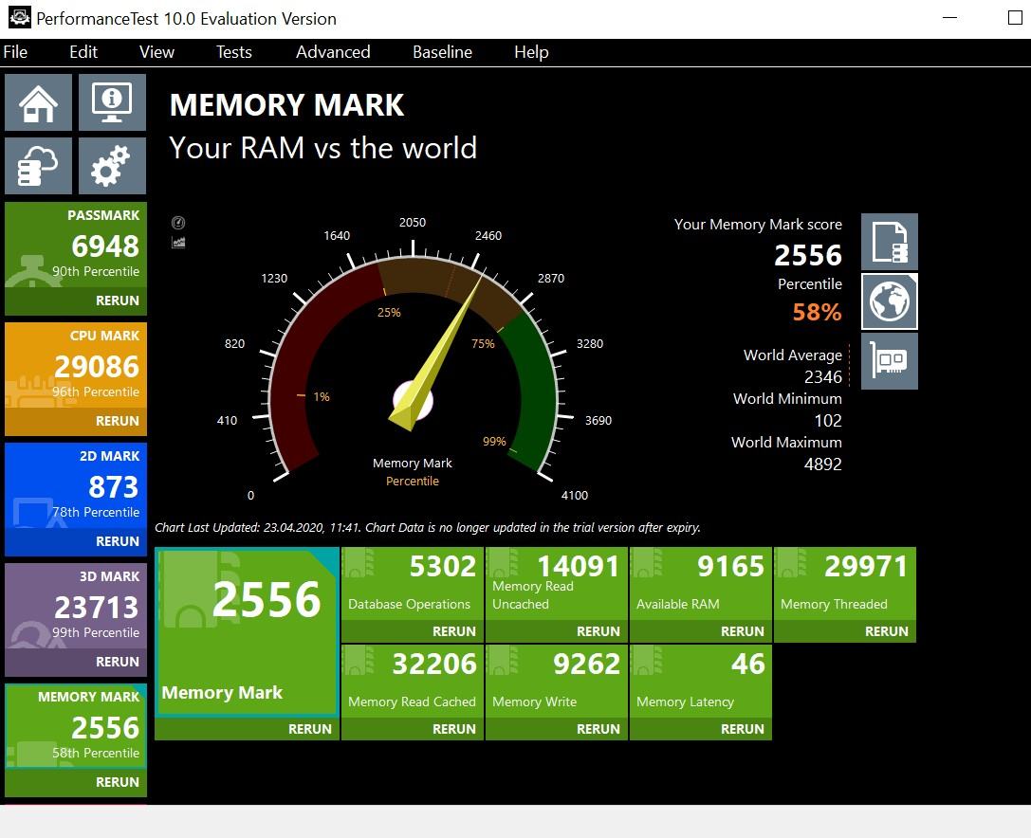Viewport: 1031px width, 838px height.
Task: Select the 2D Mark 873 tile
Action: (76, 485)
